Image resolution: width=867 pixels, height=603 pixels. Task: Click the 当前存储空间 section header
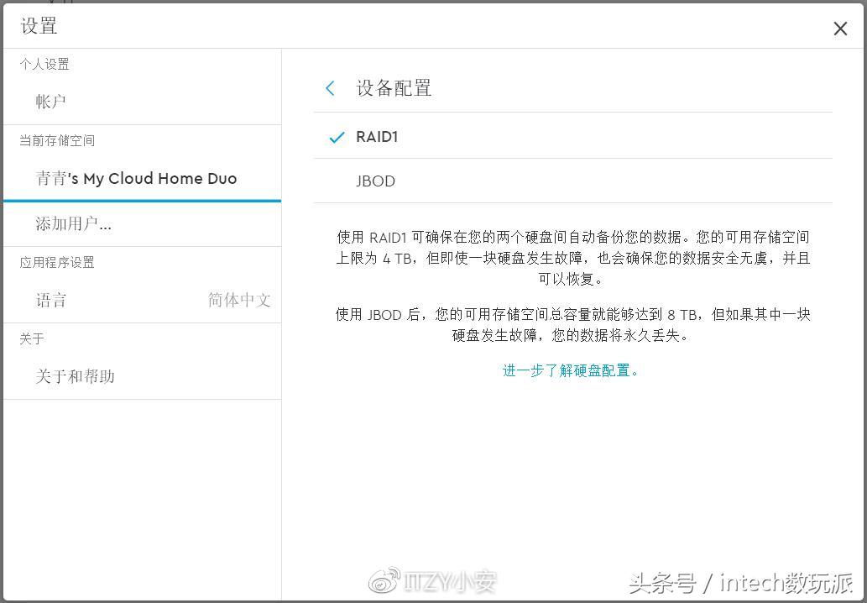point(57,140)
